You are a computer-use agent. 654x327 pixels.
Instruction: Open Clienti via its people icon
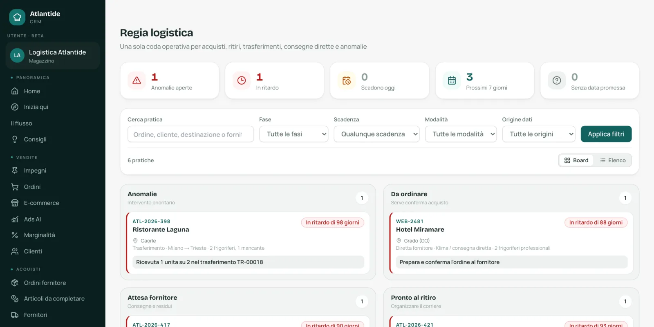(x=15, y=251)
